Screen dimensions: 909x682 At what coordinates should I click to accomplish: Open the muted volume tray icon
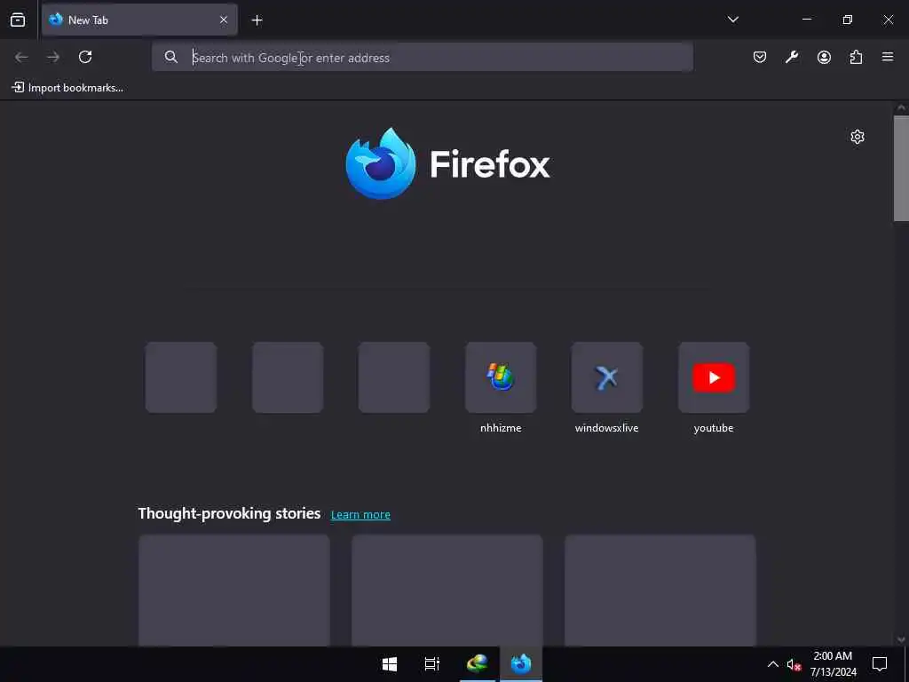tap(794, 664)
